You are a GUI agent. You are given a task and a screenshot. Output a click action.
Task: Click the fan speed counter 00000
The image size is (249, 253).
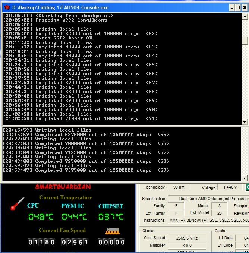[x=111, y=242]
